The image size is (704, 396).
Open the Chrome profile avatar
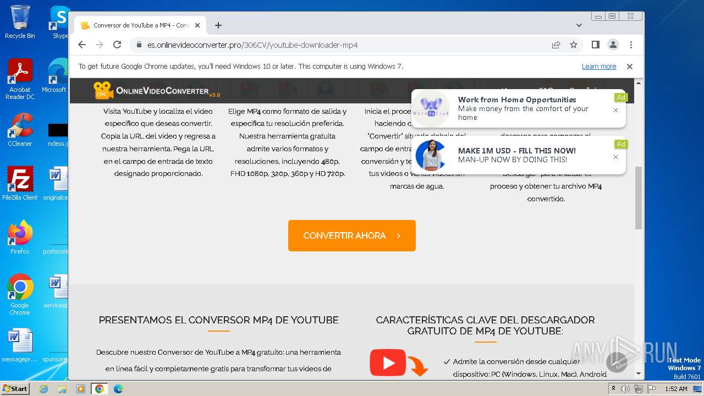[x=613, y=45]
